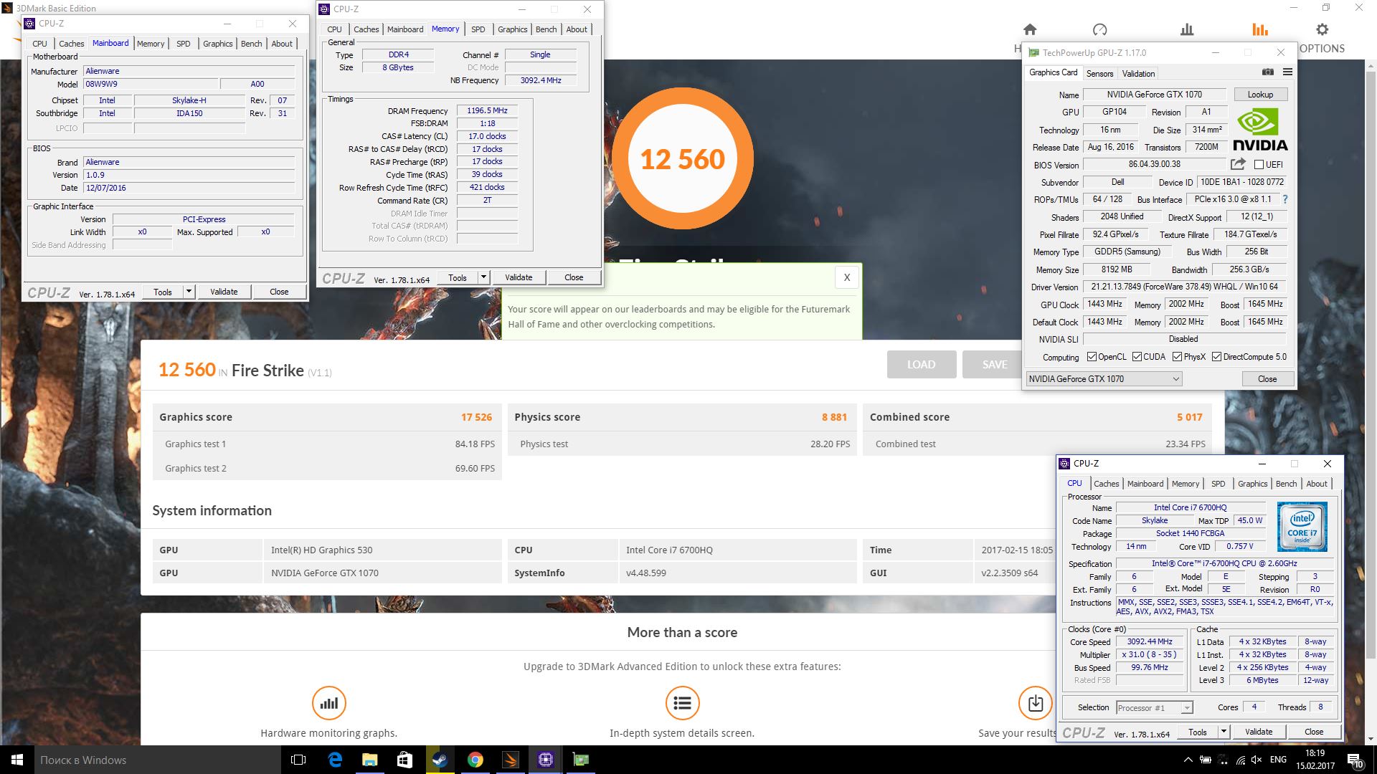
Task: Click Close button in GPU-Z
Action: tap(1267, 378)
